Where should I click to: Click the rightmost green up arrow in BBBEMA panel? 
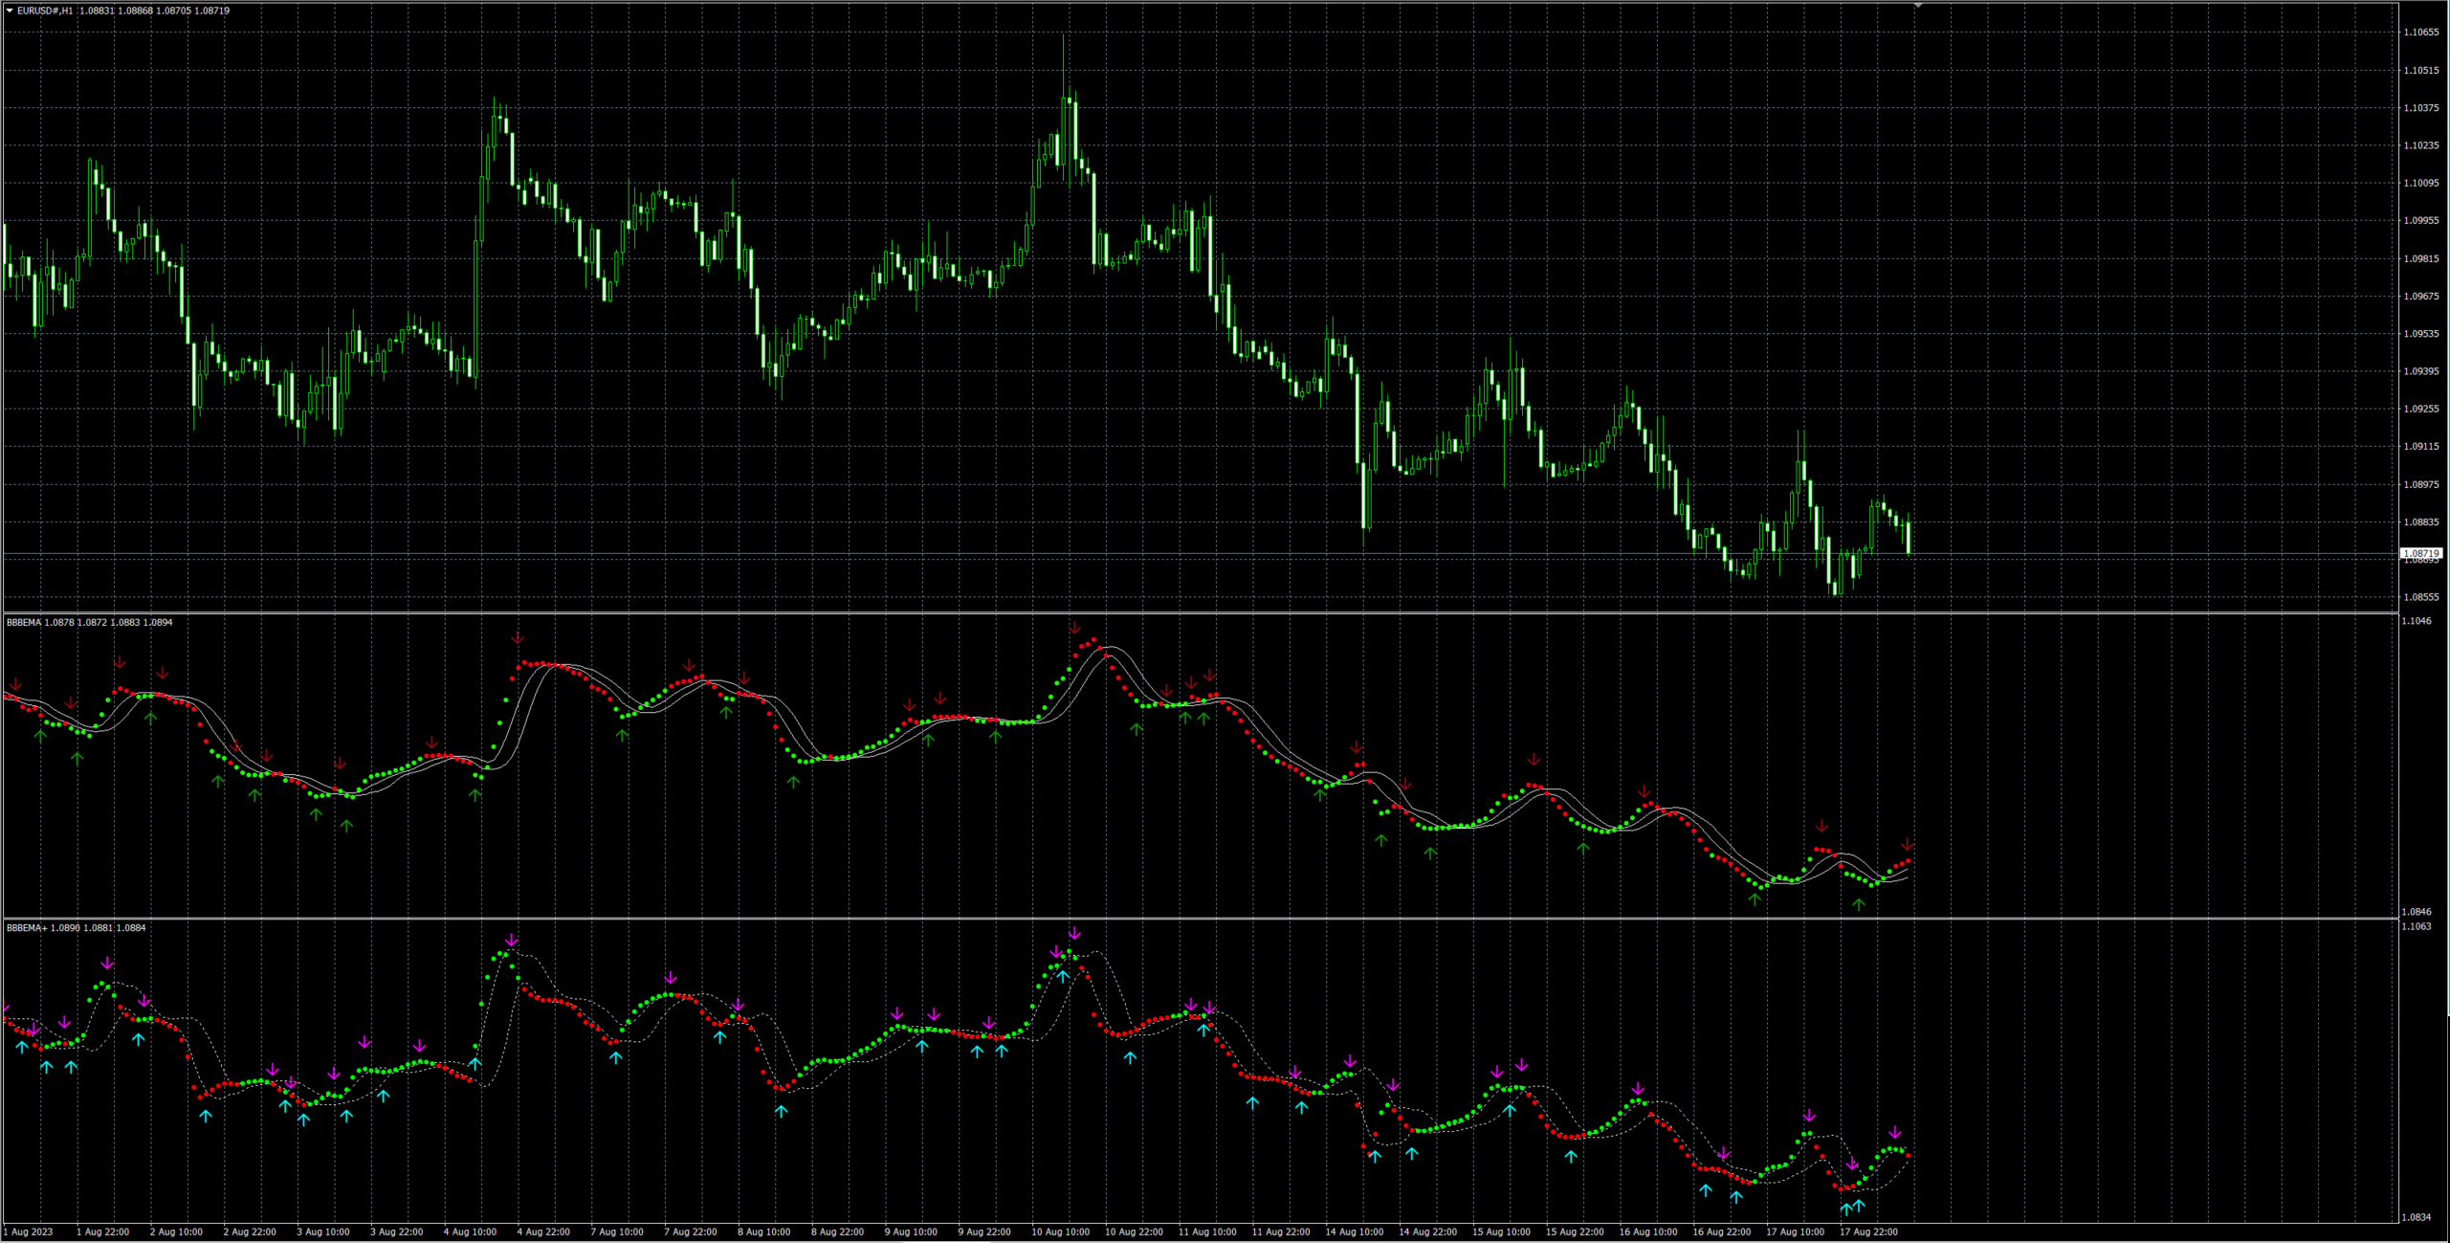1859,904
